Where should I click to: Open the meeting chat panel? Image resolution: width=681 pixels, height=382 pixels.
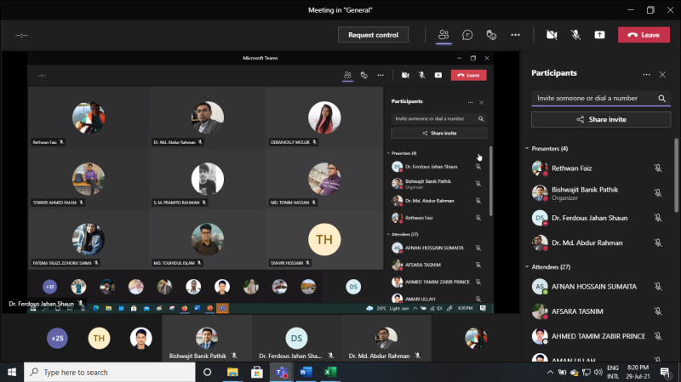(467, 35)
